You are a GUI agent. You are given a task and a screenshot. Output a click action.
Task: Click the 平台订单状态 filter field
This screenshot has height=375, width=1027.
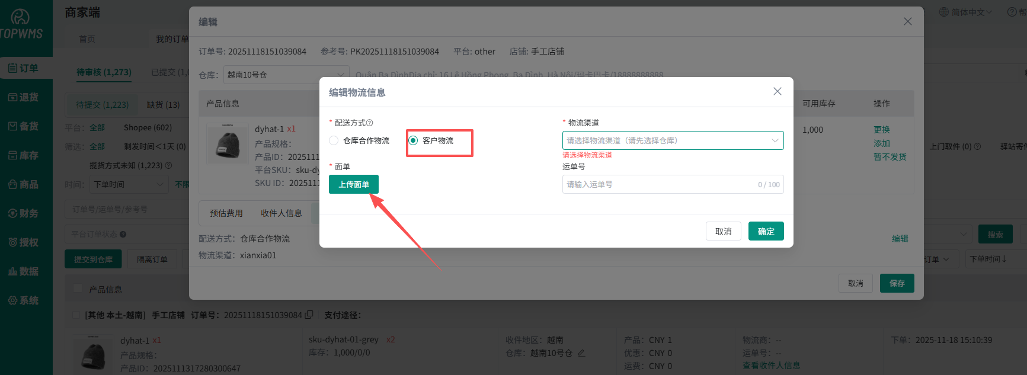pyautogui.click(x=127, y=234)
